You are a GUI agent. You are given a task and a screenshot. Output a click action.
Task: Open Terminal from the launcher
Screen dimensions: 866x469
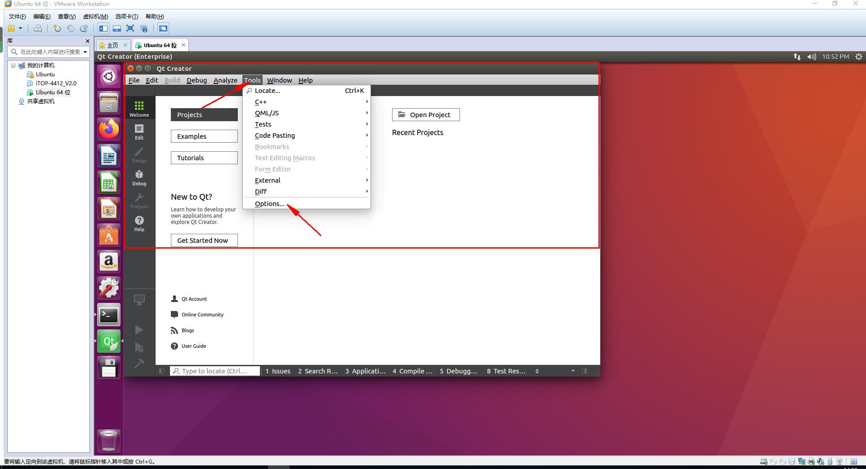coord(109,315)
